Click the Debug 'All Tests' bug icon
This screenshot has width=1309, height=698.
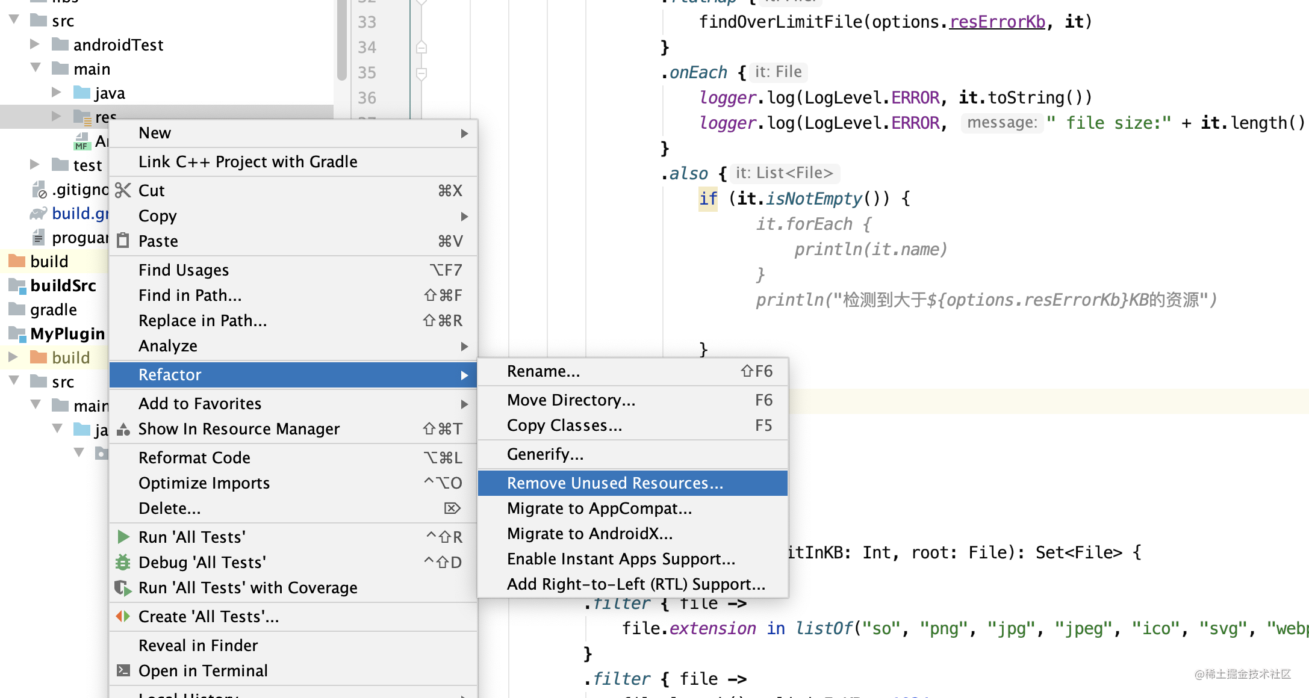tap(123, 562)
